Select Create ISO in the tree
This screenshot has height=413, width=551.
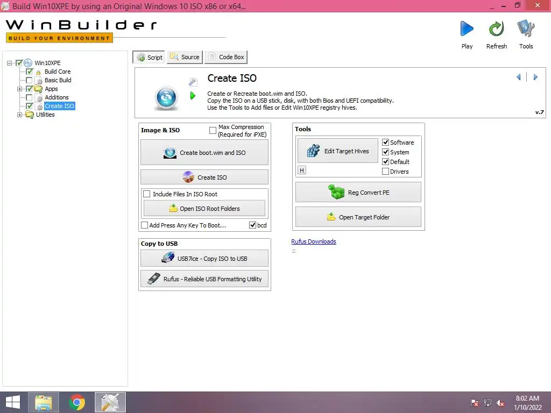59,106
